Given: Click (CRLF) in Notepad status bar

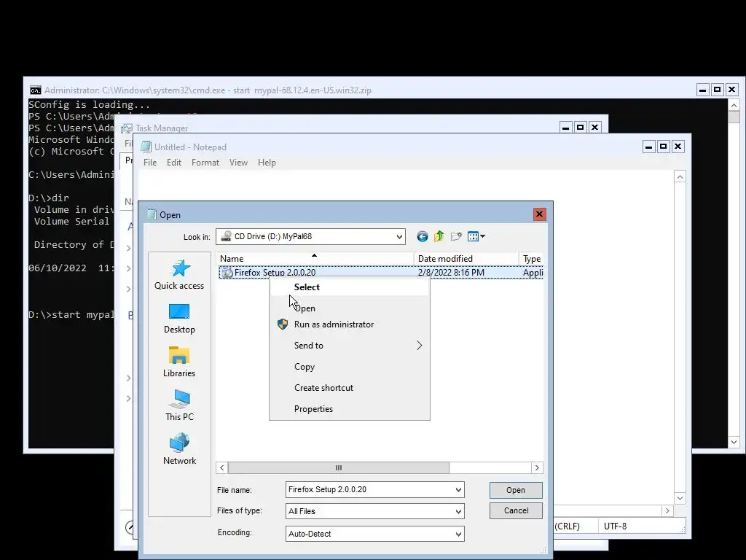Looking at the screenshot, I should tap(567, 526).
